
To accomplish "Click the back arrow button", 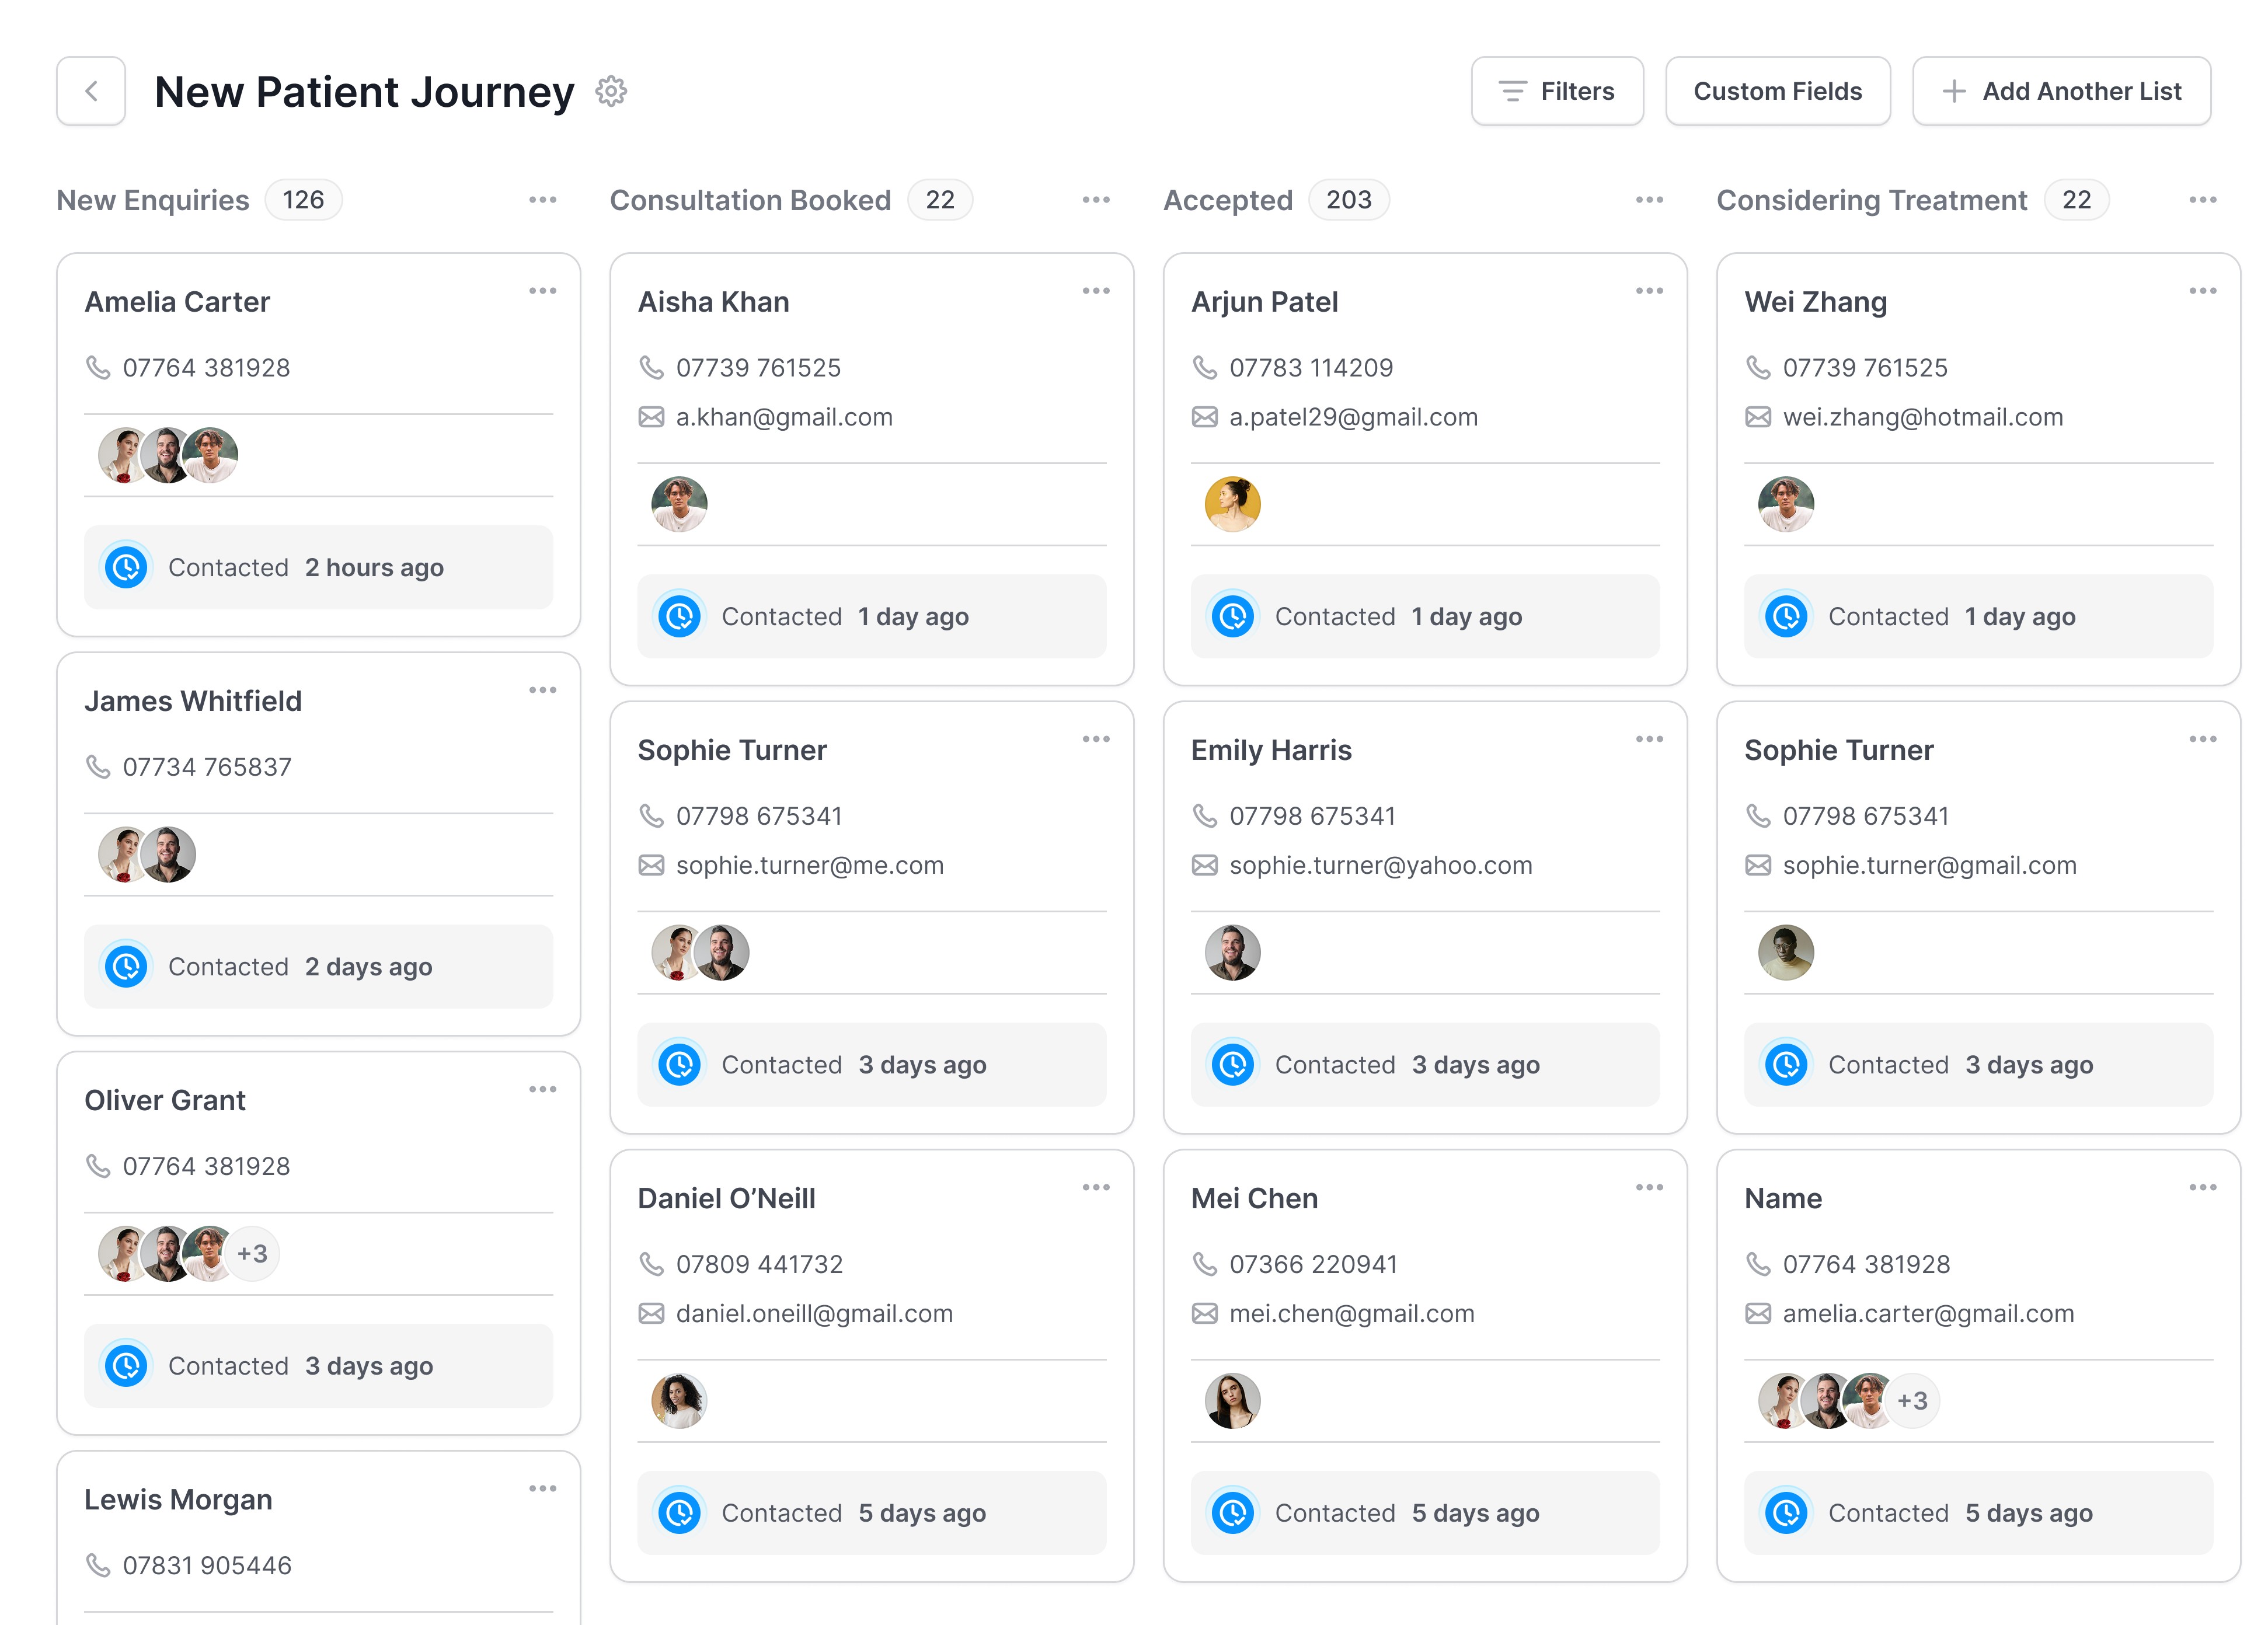I will point(91,91).
